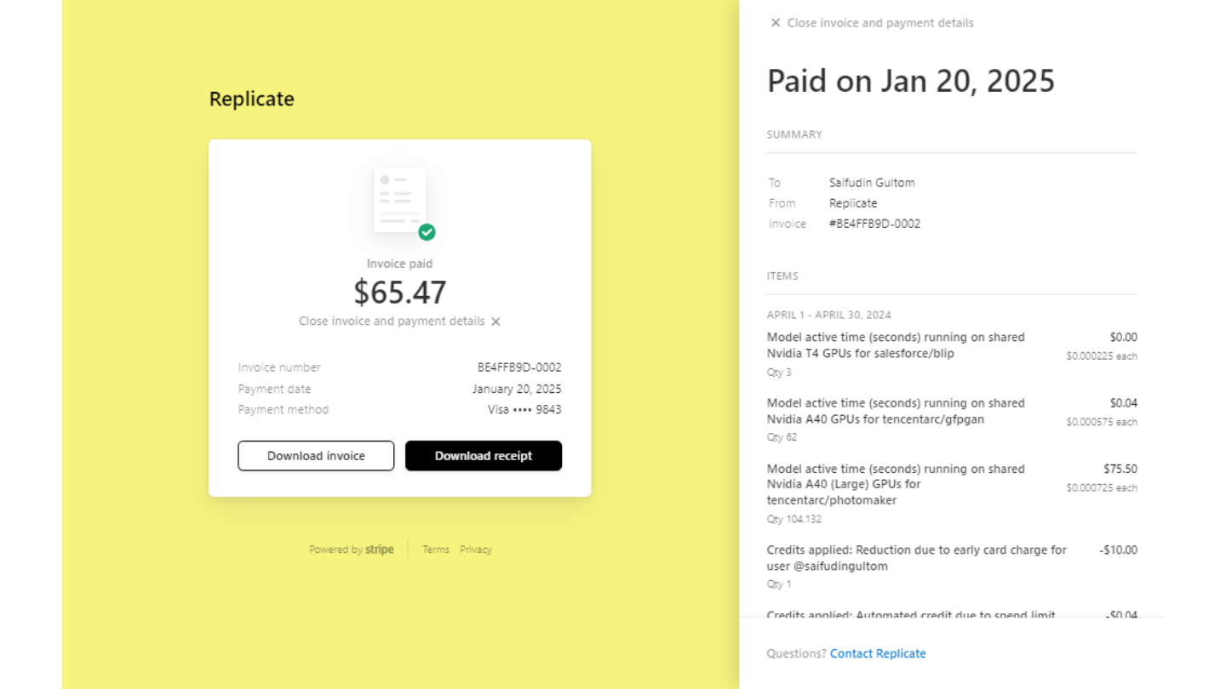Download the invoice

coord(316,456)
